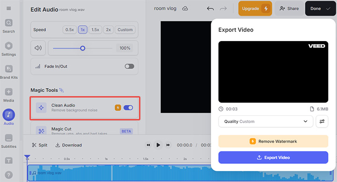Click the orange premium bolt badge on Clean Audio
337x182 pixels.
pyautogui.click(x=118, y=108)
